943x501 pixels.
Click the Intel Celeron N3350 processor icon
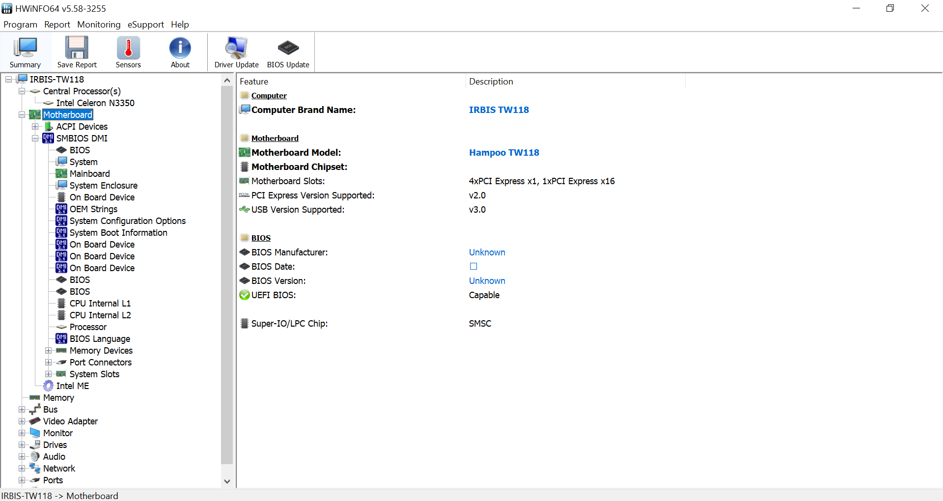[48, 103]
